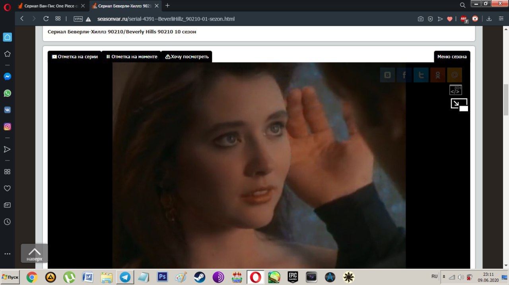Screen dimensions: 509x285
Task: Share the video on Odnoklassniki
Action: click(x=437, y=75)
